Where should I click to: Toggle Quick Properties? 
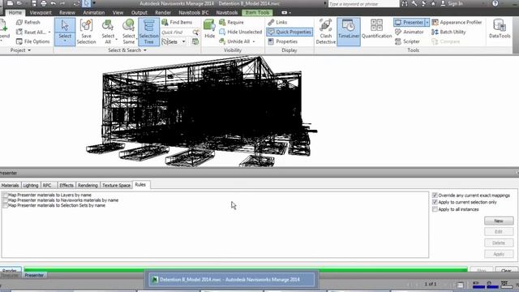290,32
